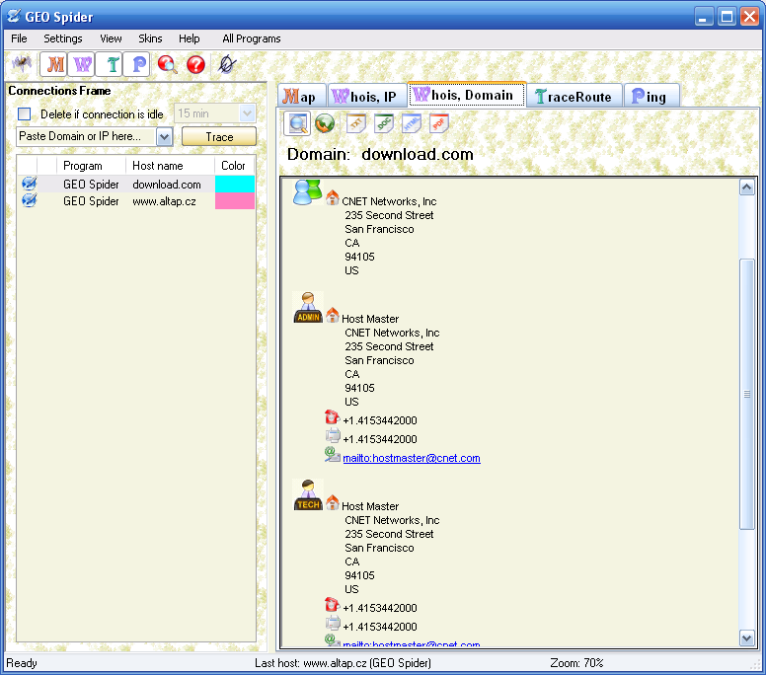Screen dimensions: 766x675
Task: Click the pink color swatch for www.altap.cz
Action: 235,200
